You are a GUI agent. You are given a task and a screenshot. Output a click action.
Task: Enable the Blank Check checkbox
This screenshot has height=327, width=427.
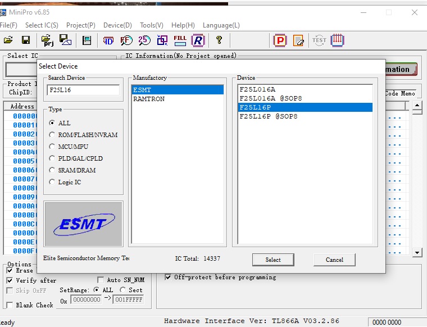click(10, 305)
